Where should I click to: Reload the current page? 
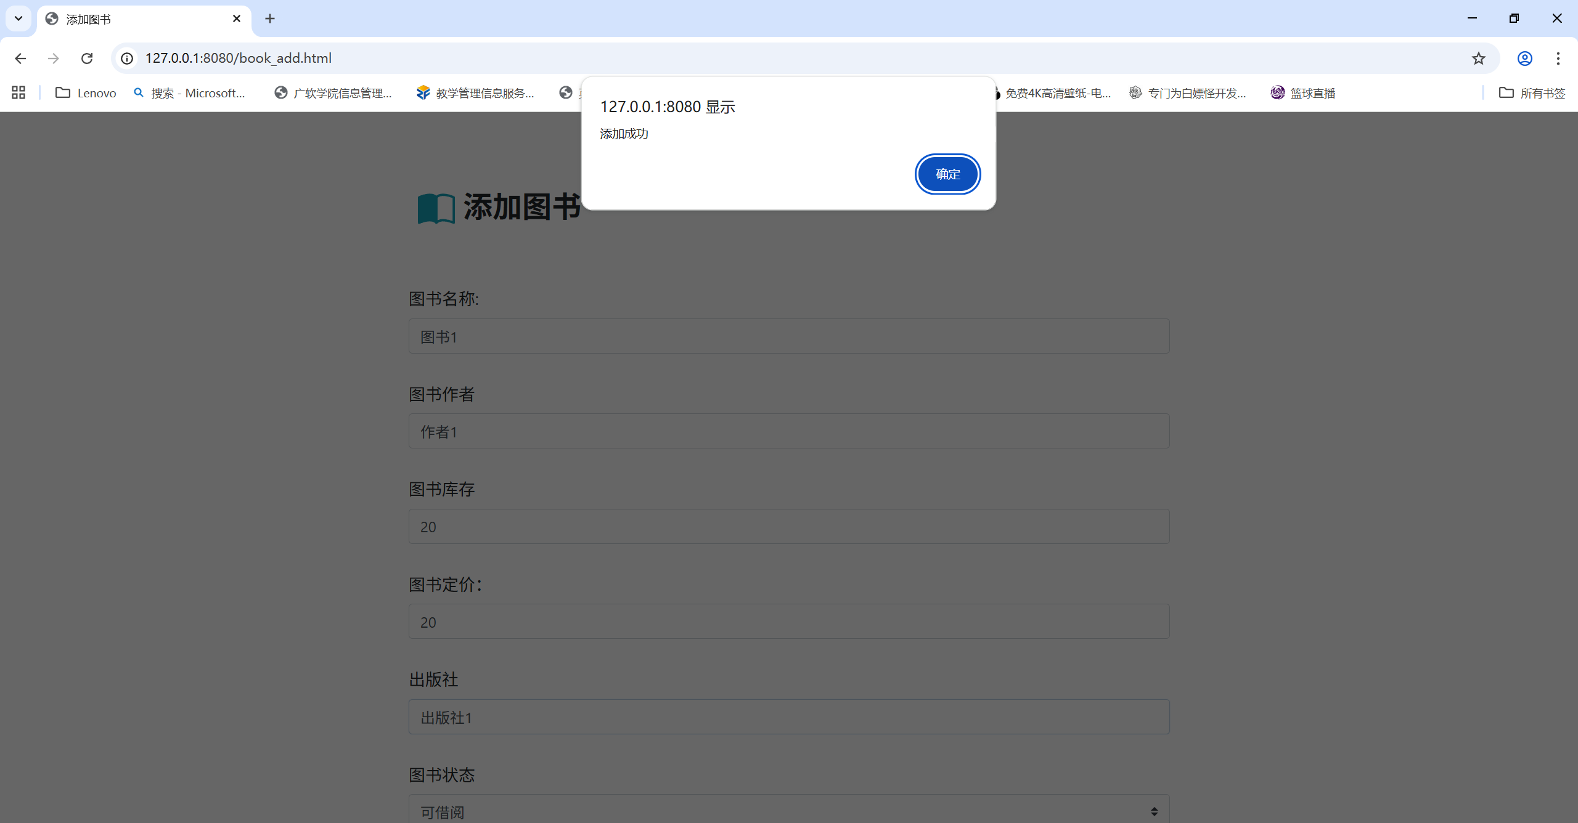pos(87,58)
